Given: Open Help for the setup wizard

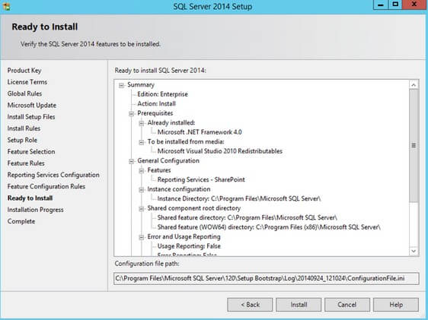Looking at the screenshot, I should coord(396,305).
